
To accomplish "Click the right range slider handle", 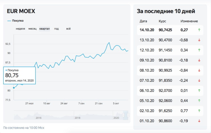I will (128, 115).
